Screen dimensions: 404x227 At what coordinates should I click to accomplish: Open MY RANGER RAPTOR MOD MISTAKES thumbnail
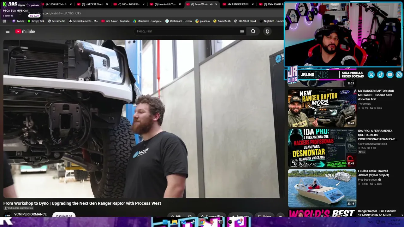click(x=322, y=108)
